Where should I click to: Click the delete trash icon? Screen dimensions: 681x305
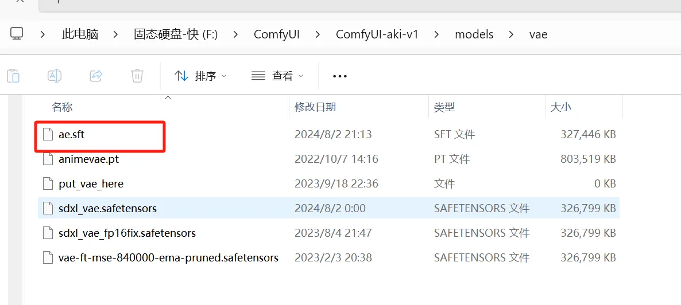pos(137,76)
